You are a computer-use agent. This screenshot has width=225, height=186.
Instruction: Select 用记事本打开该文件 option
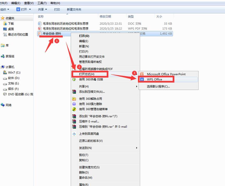105,57
